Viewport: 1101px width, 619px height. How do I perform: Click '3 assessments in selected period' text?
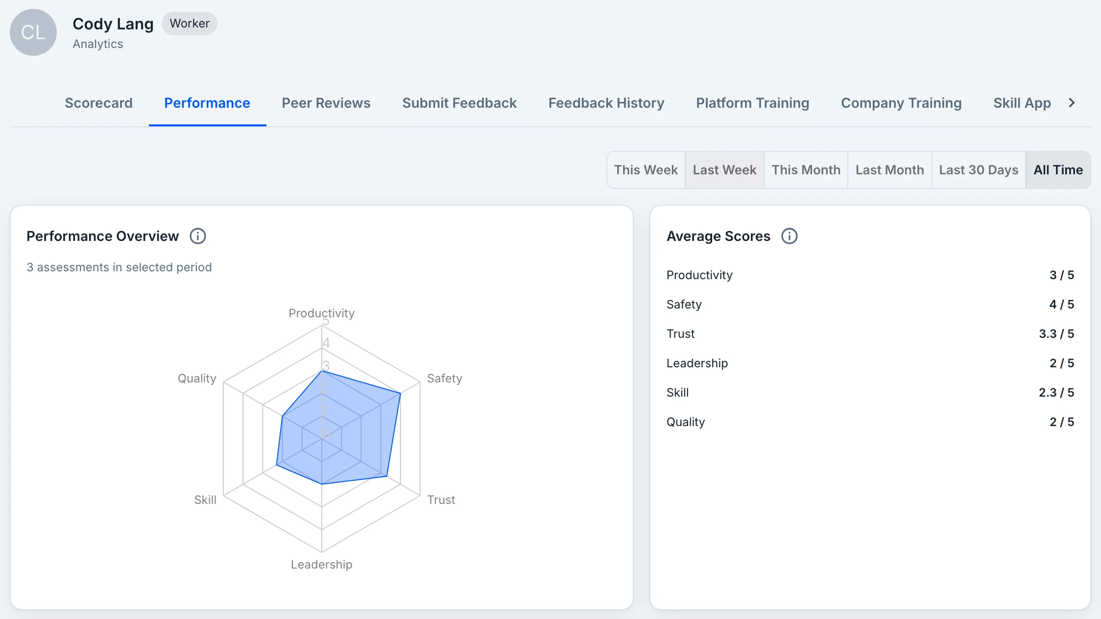(119, 267)
